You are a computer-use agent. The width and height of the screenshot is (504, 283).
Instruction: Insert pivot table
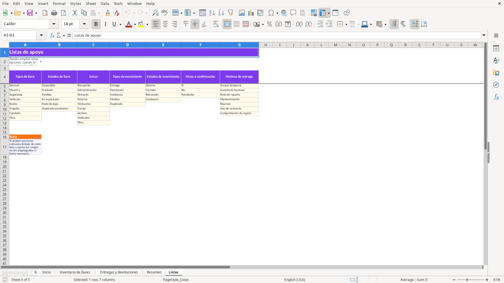(x=260, y=13)
